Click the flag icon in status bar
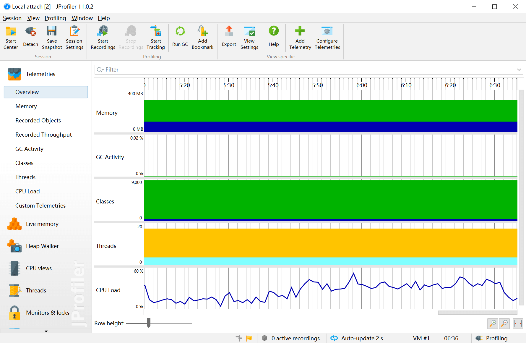The height and width of the screenshot is (343, 526). point(249,338)
